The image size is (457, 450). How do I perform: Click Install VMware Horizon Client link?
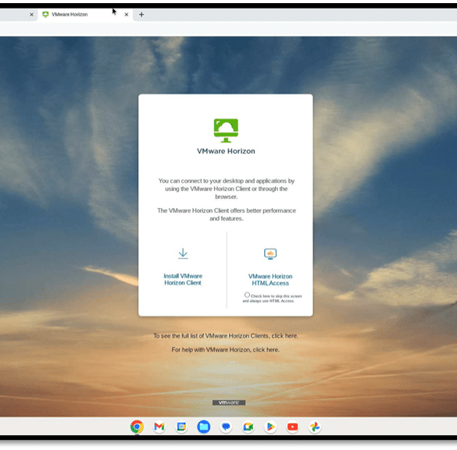point(183,279)
